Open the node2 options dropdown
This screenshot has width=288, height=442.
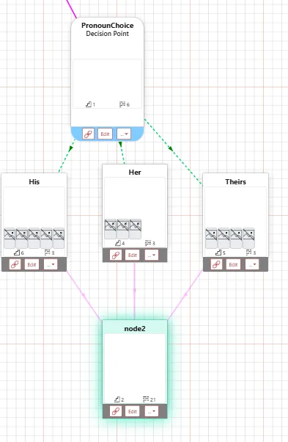152,411
